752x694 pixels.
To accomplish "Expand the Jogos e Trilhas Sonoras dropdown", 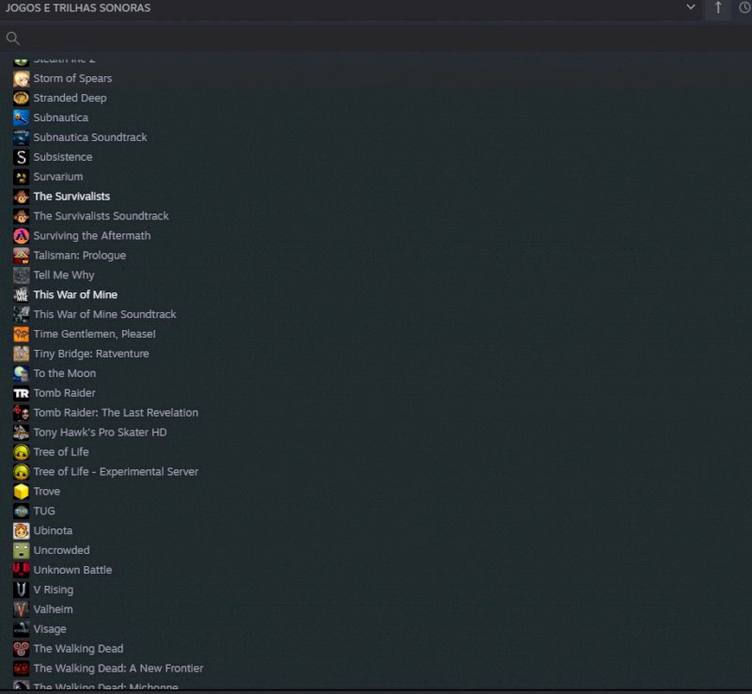I will coord(691,8).
